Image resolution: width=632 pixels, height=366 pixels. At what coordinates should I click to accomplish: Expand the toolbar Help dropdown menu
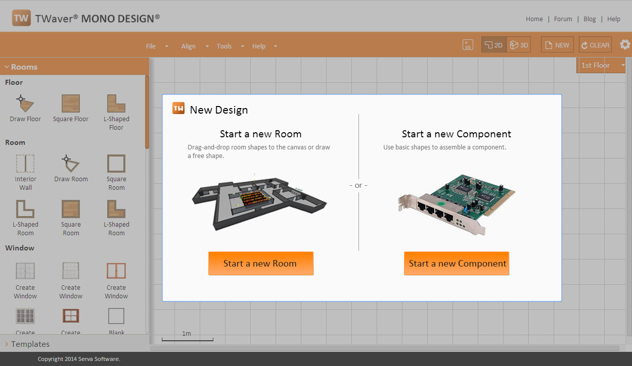pos(265,46)
